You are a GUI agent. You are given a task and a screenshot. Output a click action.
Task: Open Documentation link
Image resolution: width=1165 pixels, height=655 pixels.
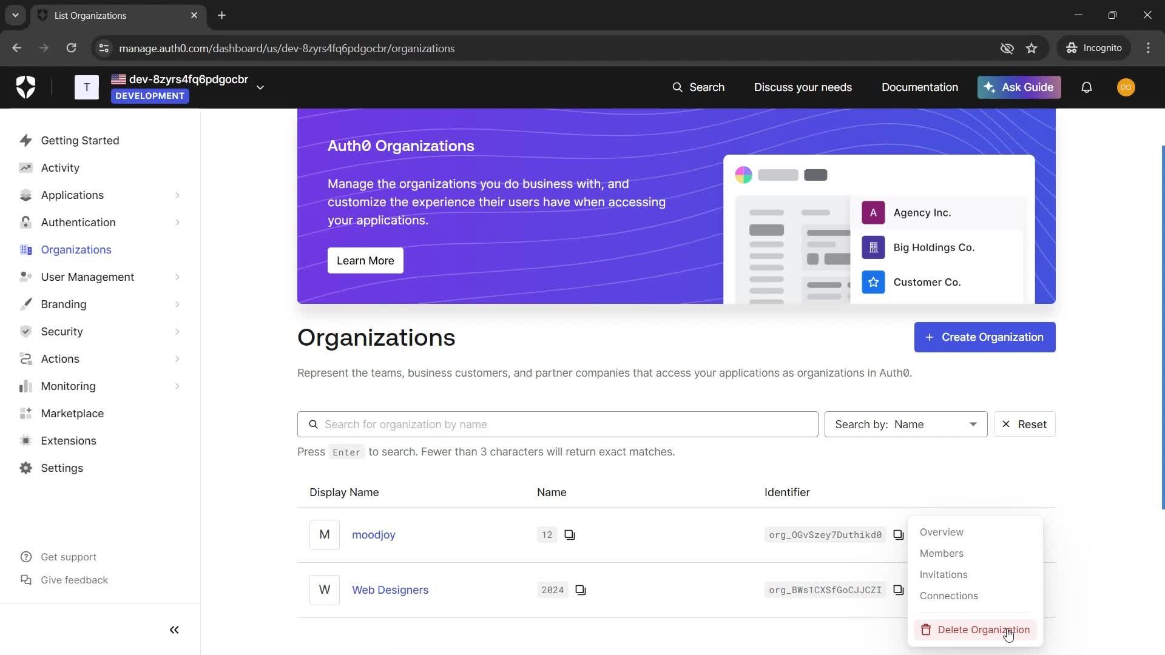920,87
